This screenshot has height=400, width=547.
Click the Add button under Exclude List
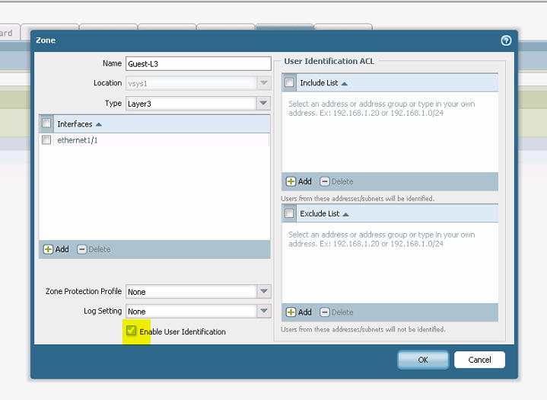tap(299, 312)
